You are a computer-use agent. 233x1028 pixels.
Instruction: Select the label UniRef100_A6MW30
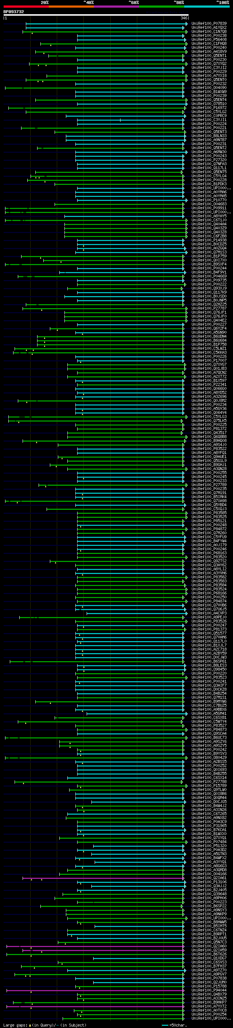(209, 152)
